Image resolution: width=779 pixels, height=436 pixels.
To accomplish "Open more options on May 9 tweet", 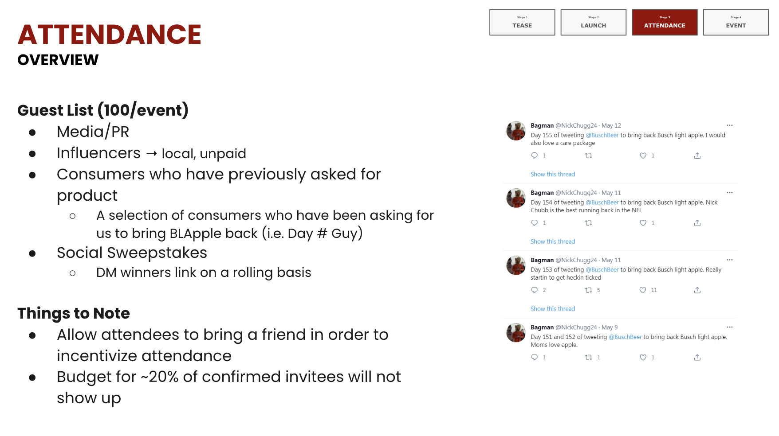I will pos(730,327).
